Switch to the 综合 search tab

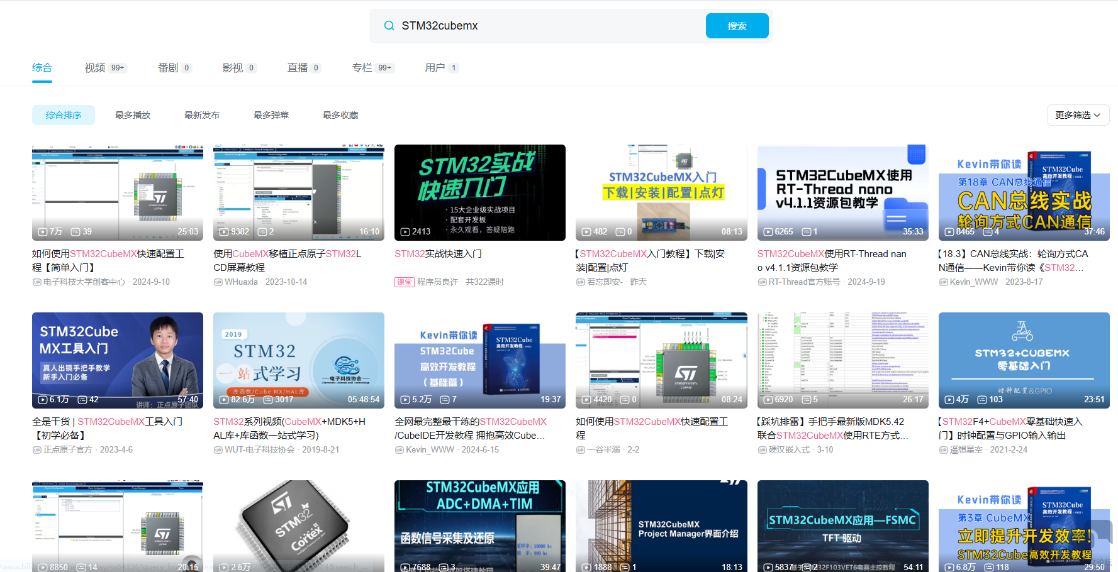click(42, 68)
